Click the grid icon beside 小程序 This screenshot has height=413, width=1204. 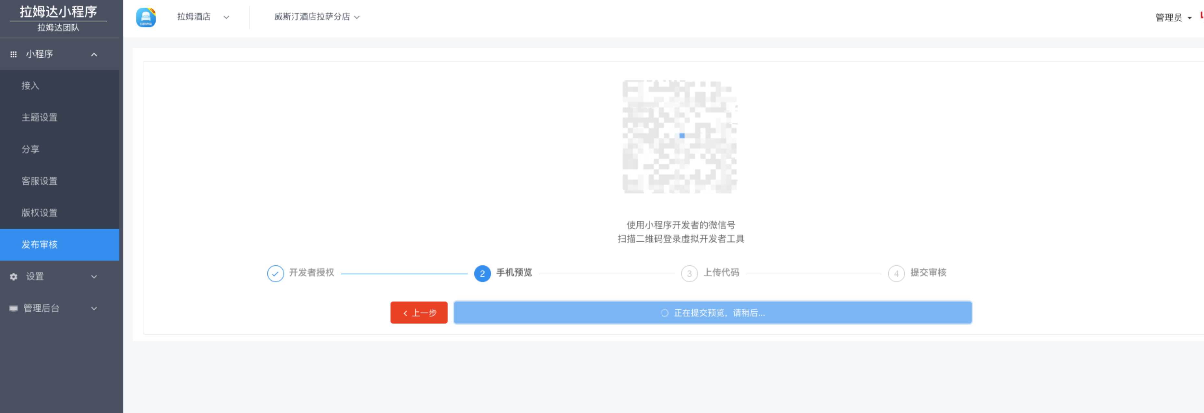pyautogui.click(x=14, y=55)
